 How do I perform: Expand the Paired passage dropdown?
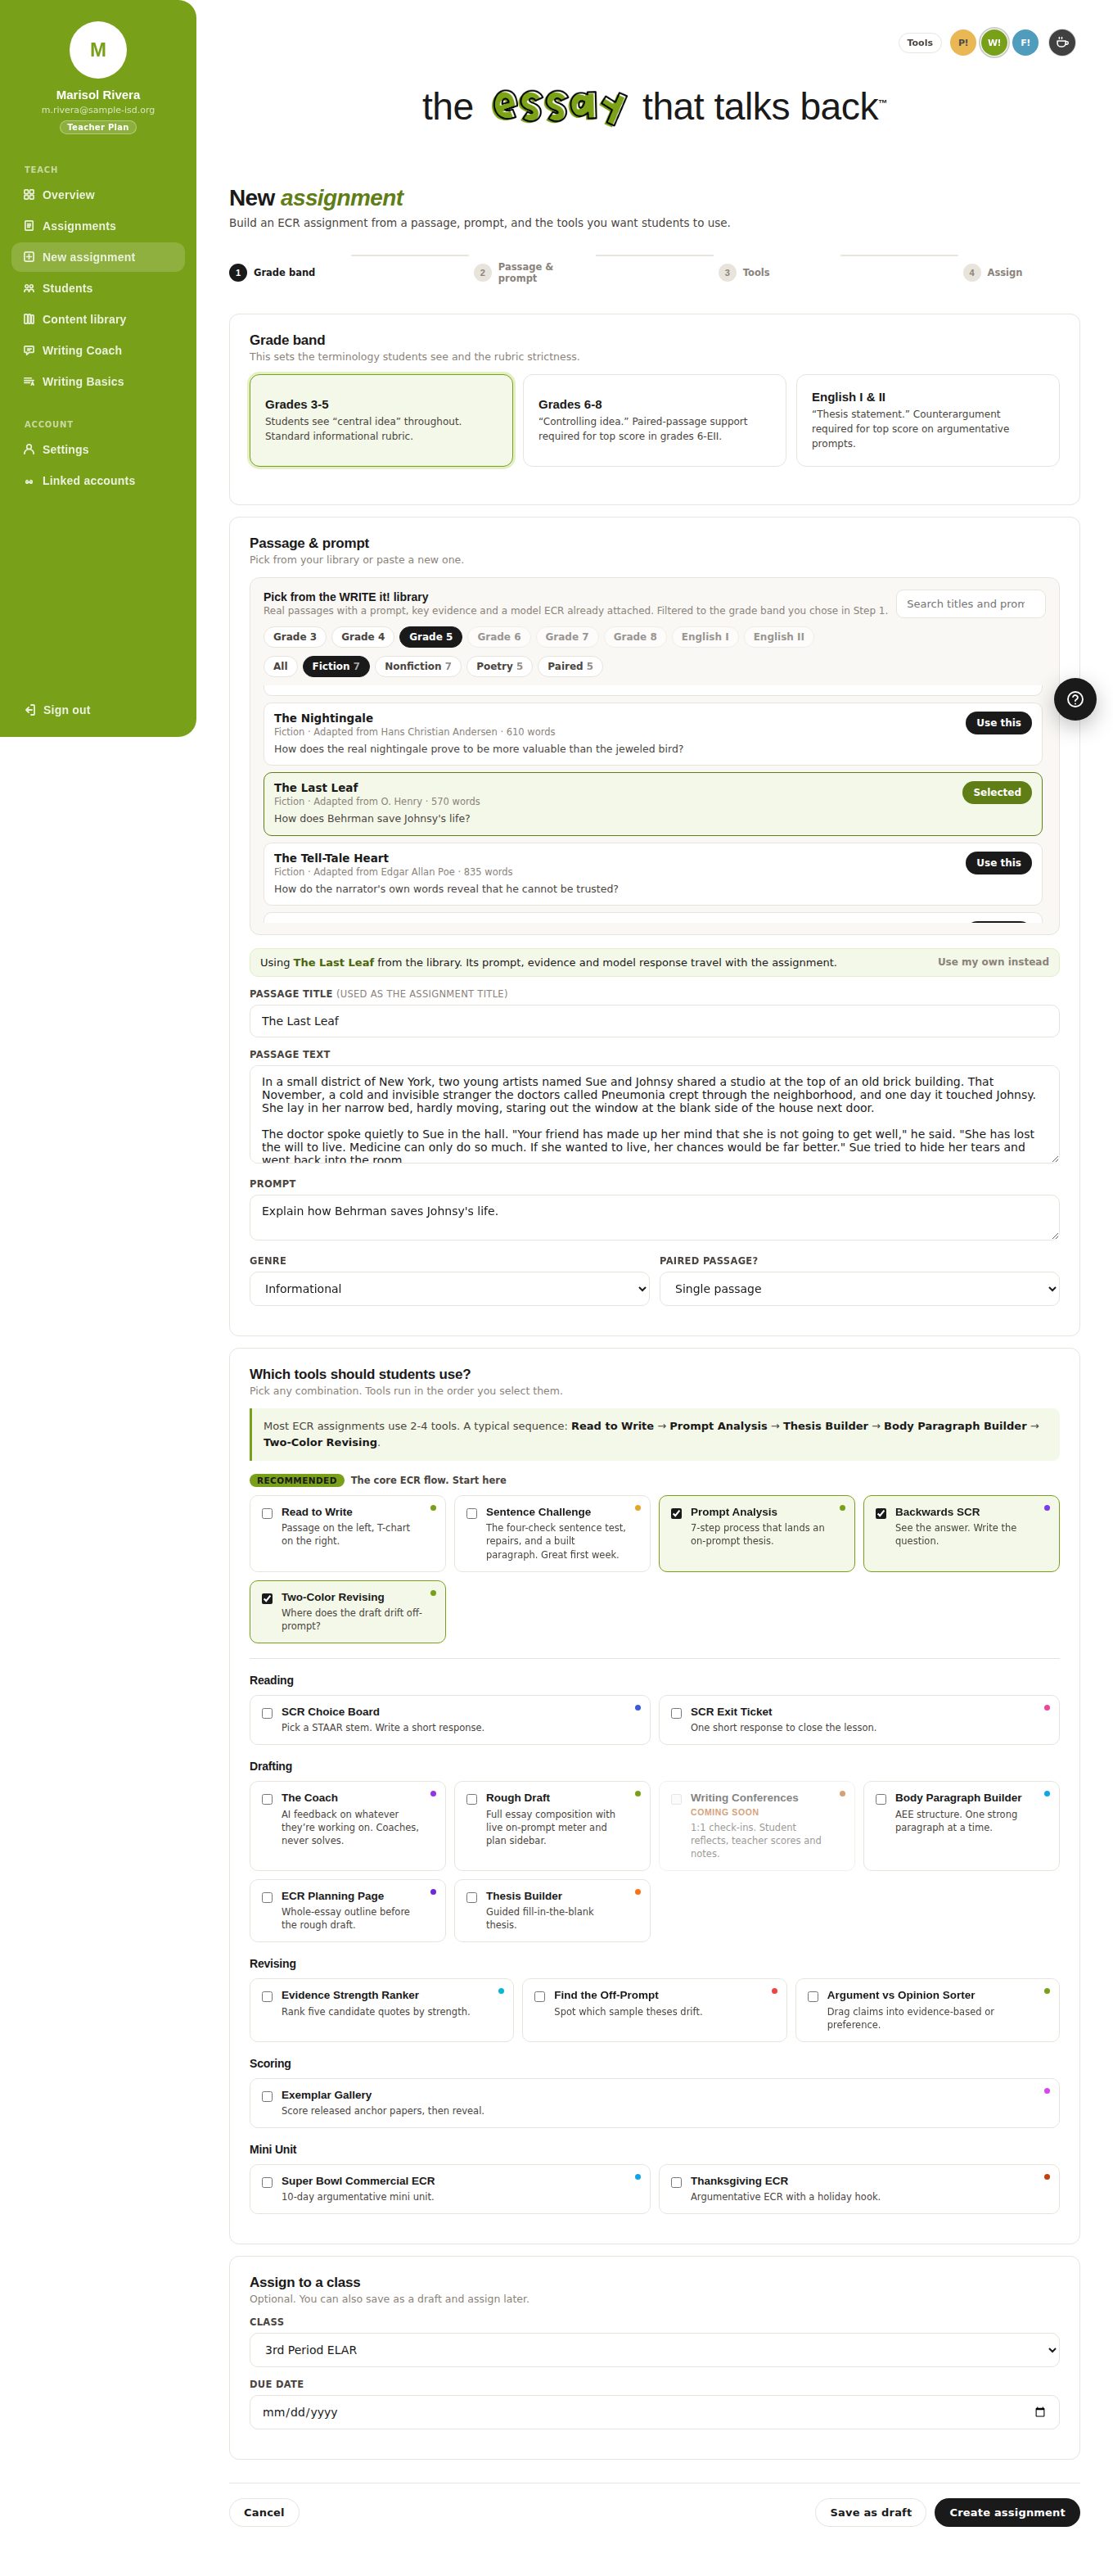click(x=858, y=1288)
